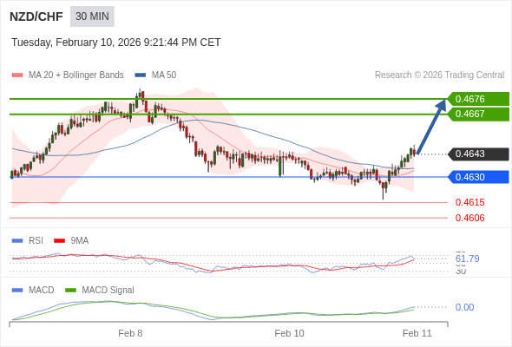The width and height of the screenshot is (512, 347).
Task: Select the NZD/CHF pair title
Action: (36, 16)
